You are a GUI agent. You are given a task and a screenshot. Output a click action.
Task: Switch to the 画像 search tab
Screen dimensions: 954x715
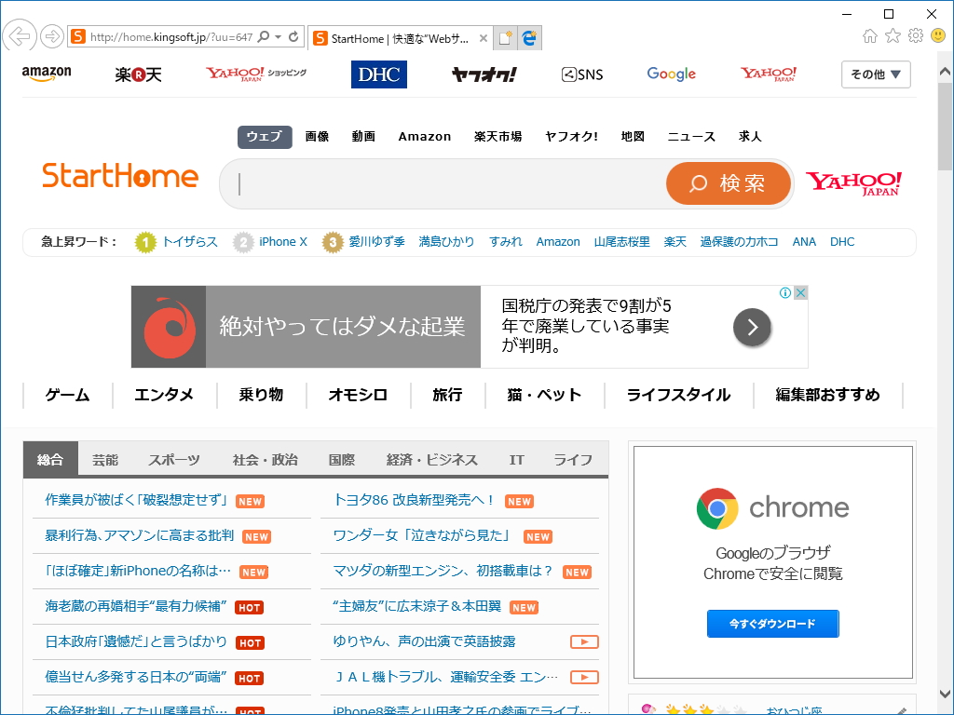pos(318,136)
